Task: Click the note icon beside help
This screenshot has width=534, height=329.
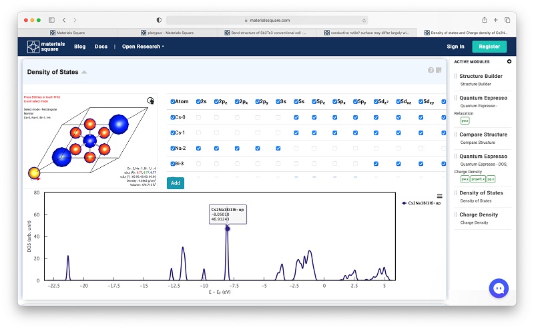Action: [439, 71]
